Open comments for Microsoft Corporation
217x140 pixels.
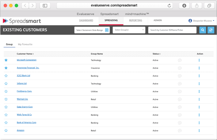180,60
